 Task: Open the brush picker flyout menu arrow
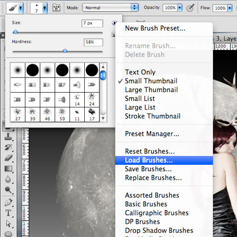(x=114, y=23)
